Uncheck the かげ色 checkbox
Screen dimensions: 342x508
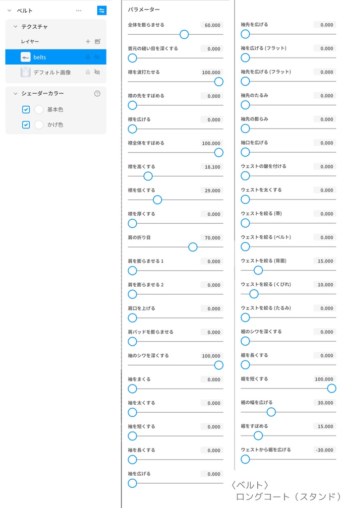(x=26, y=125)
